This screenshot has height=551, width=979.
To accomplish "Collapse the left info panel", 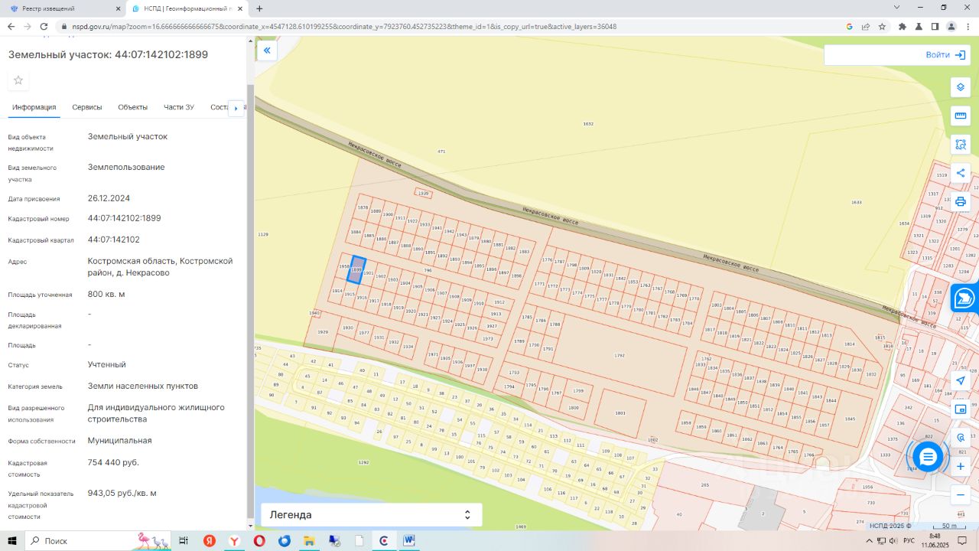I will tap(267, 51).
